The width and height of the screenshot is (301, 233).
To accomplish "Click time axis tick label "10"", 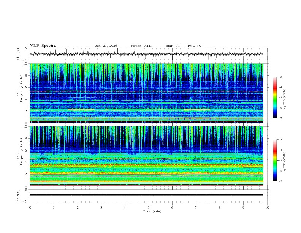I will click(x=267, y=207).
